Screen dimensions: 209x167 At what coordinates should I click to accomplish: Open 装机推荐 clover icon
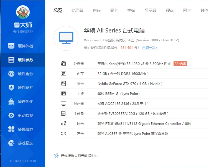(11, 129)
